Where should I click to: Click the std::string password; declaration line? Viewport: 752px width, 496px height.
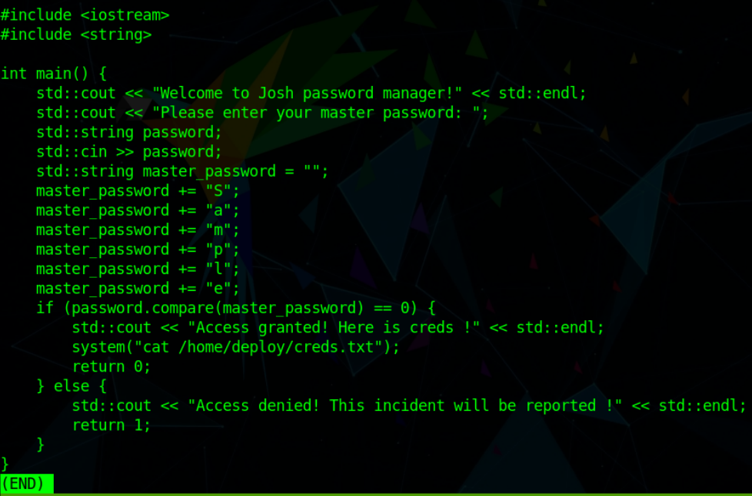coord(129,132)
